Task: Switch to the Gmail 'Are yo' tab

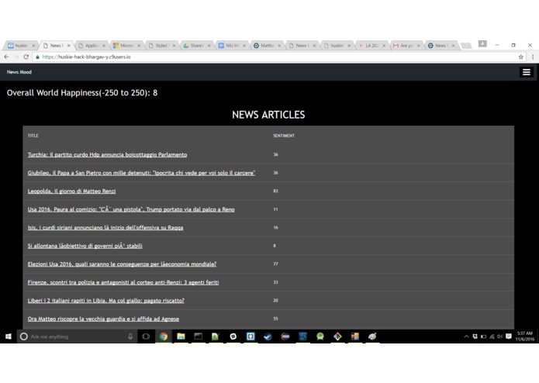Action: pos(406,45)
